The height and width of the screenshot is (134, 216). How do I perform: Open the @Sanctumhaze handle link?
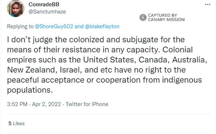(47, 12)
